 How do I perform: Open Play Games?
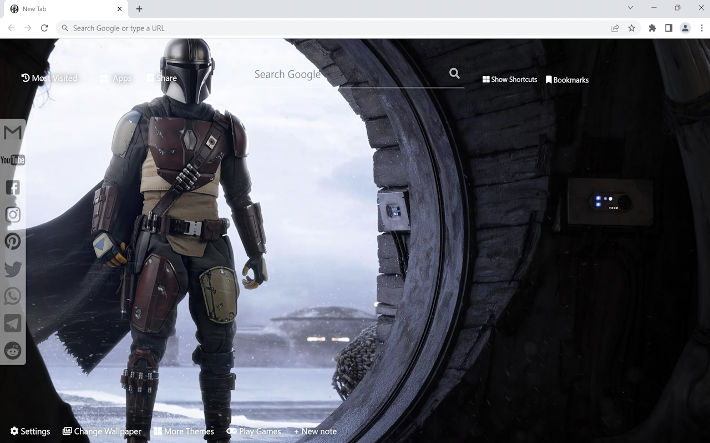click(254, 431)
